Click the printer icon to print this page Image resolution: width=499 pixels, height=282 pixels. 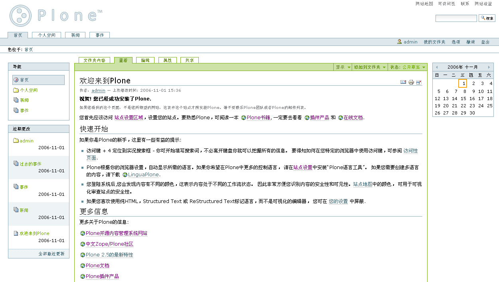pos(411,82)
